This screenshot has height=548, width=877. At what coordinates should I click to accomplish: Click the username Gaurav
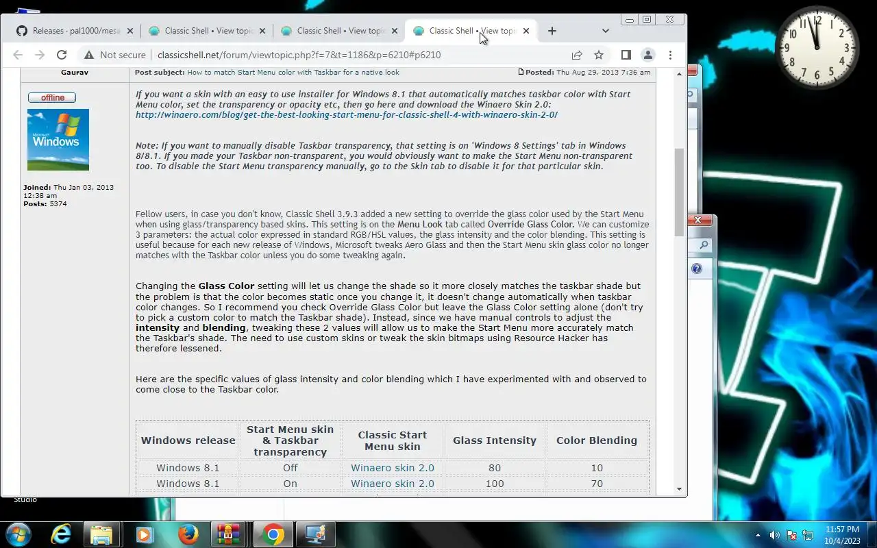(74, 73)
